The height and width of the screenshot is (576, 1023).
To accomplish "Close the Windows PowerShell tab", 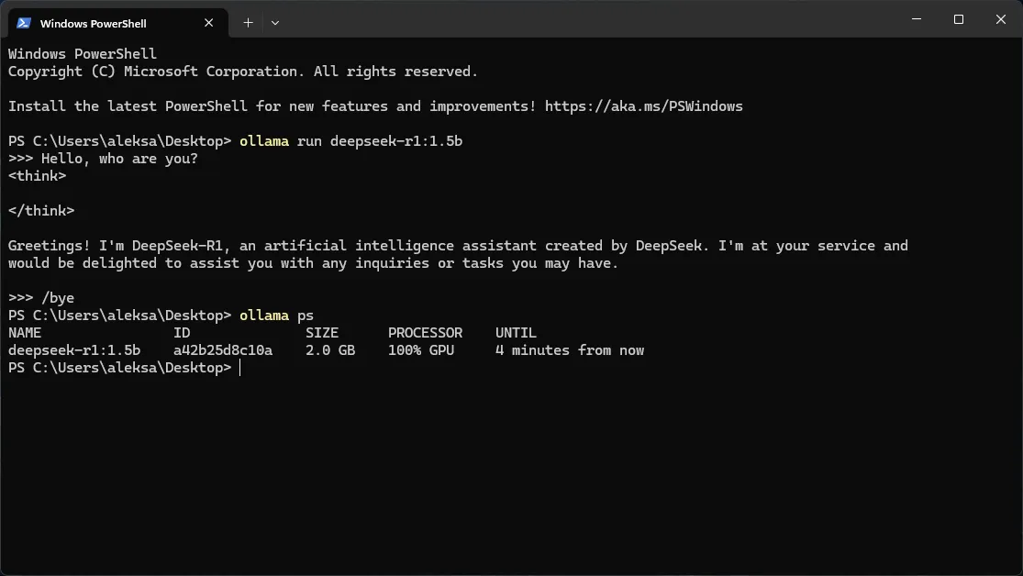I will coord(209,23).
